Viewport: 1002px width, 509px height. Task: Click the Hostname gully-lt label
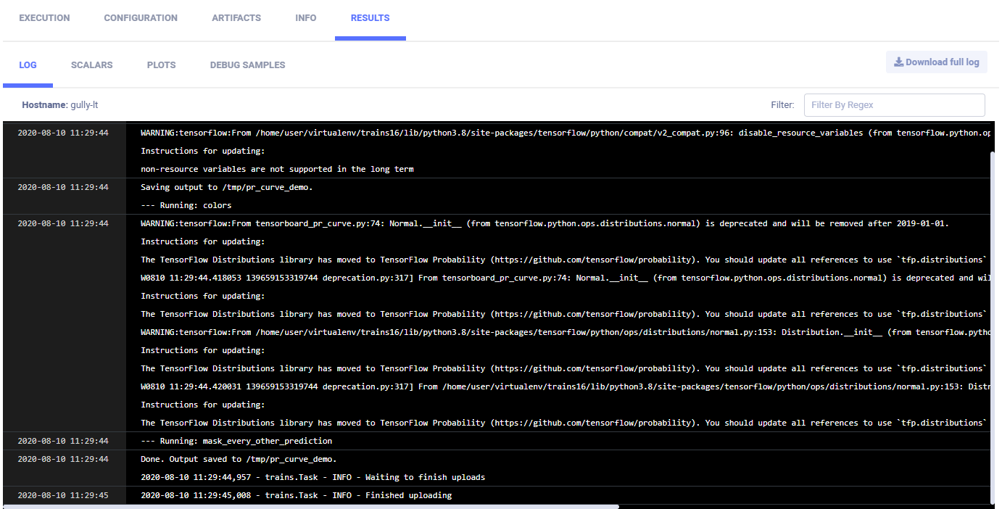(60, 105)
